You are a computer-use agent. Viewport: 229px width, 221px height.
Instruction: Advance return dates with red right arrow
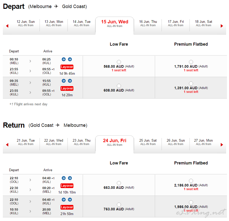(222, 145)
